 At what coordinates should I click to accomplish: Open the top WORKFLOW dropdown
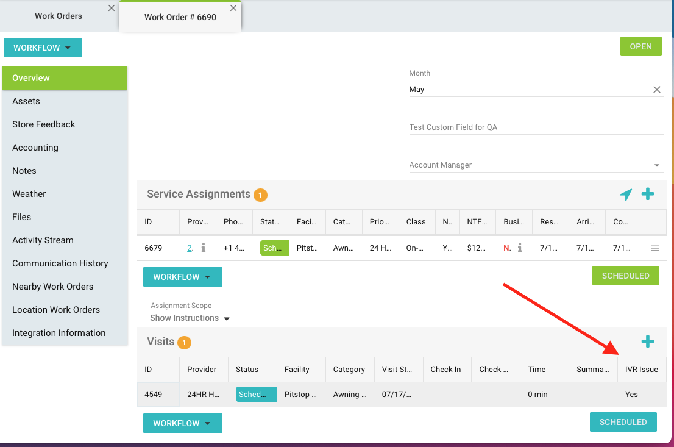coord(43,48)
